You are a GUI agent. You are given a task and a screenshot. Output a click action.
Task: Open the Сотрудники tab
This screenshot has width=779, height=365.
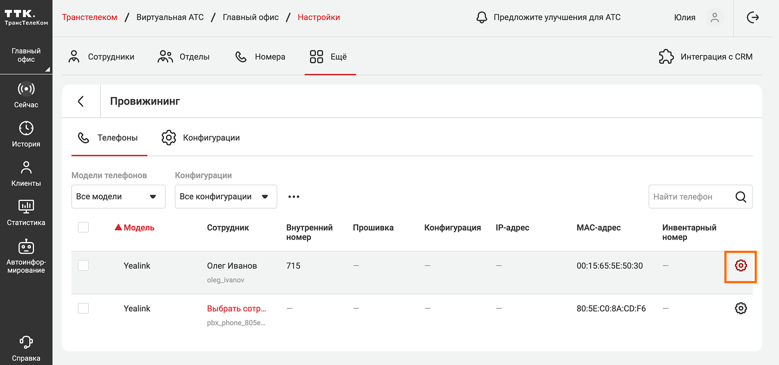tap(101, 56)
